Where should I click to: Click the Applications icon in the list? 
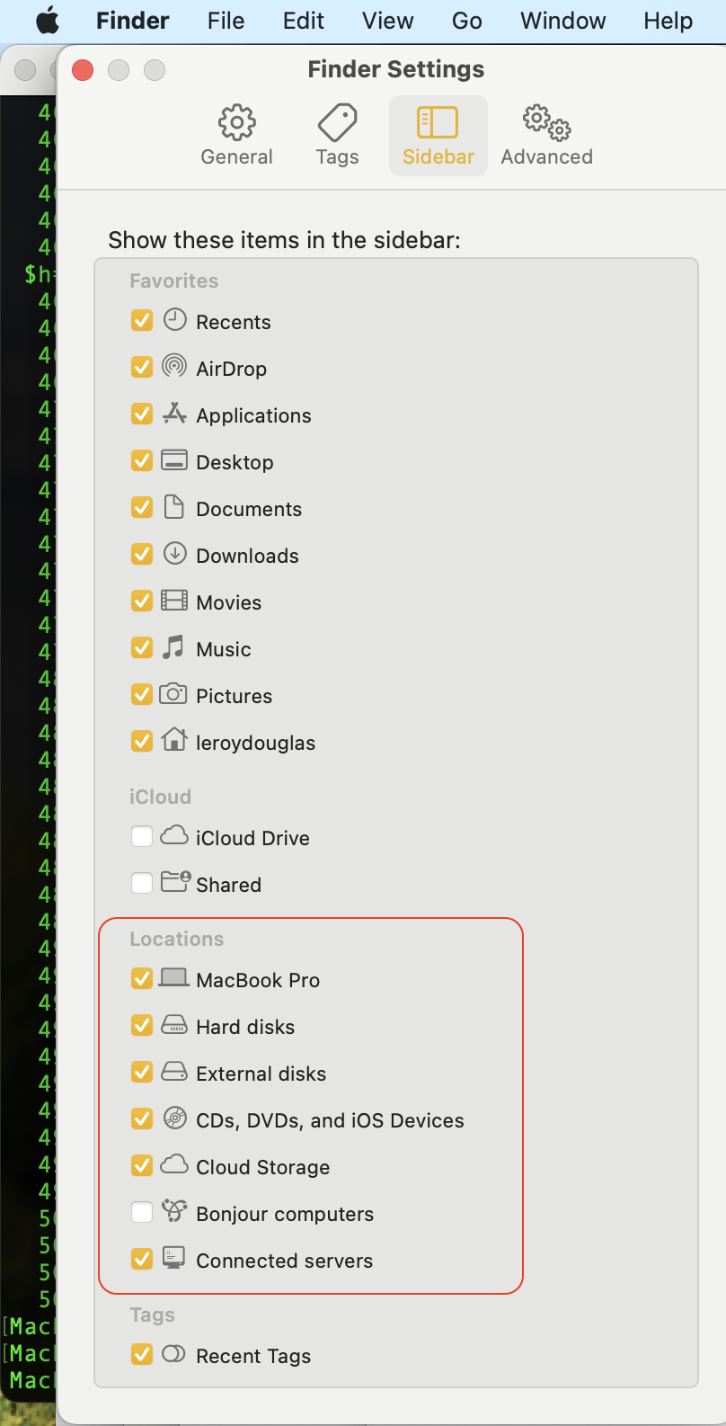pos(173,414)
